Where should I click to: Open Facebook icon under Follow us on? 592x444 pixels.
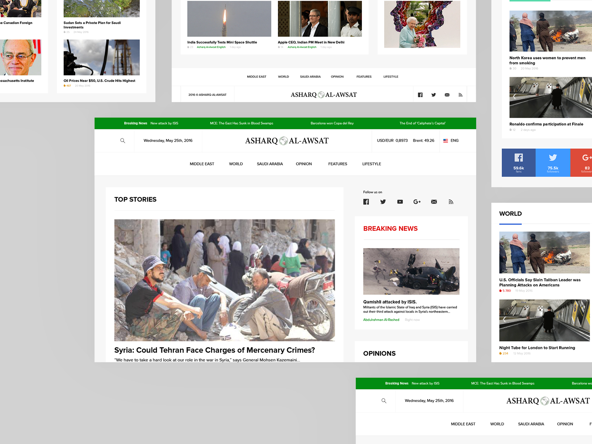(366, 202)
